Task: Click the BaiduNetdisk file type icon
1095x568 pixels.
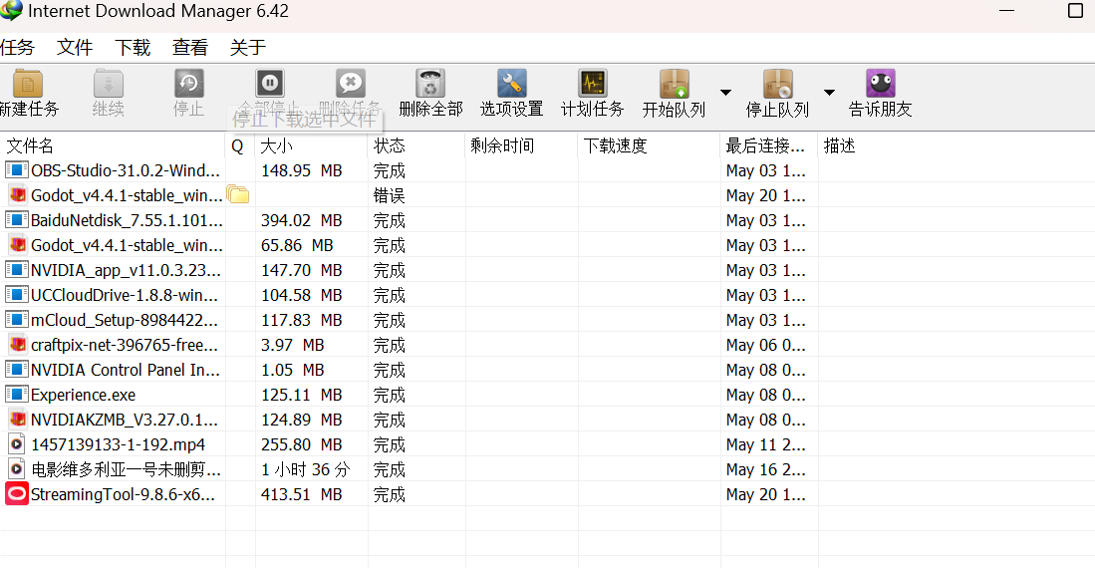Action: (17, 220)
